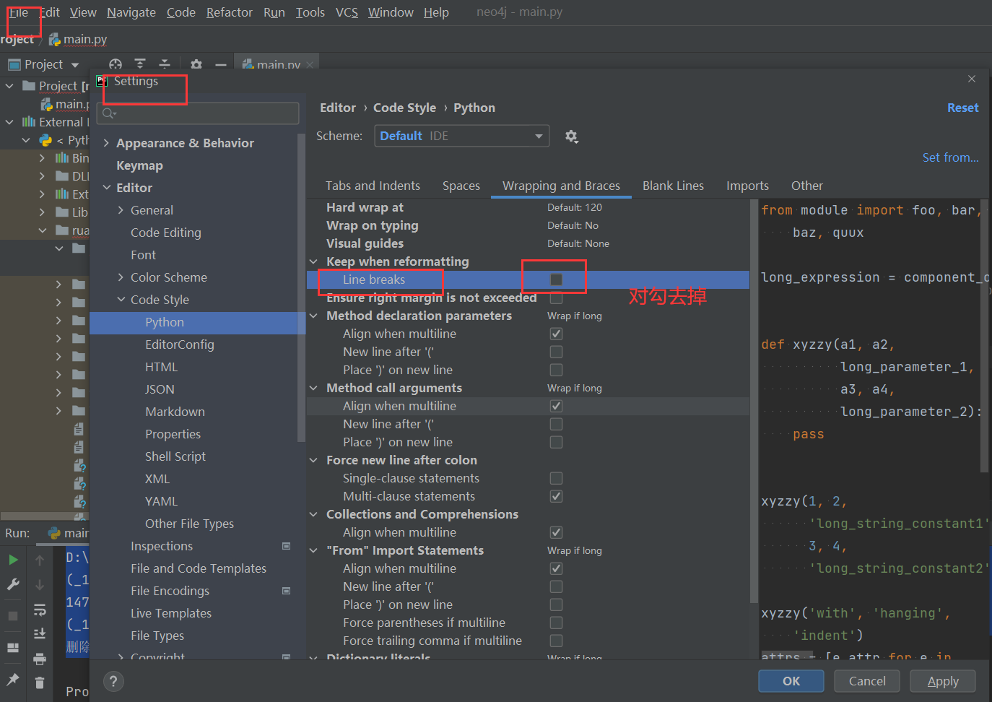Click Inspections project-level marker icon
The width and height of the screenshot is (992, 702).
click(286, 546)
